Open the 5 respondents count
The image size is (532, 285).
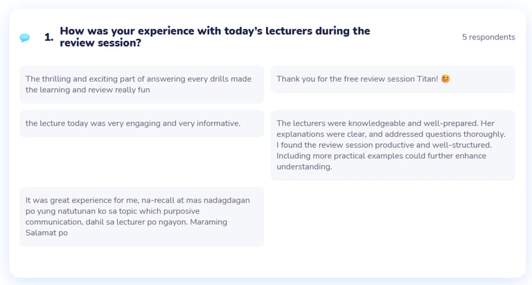(x=488, y=37)
